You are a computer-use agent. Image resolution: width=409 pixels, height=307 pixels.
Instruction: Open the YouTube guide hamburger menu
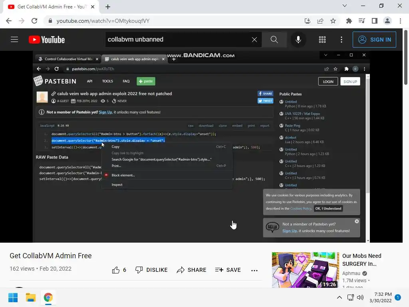coord(14,40)
